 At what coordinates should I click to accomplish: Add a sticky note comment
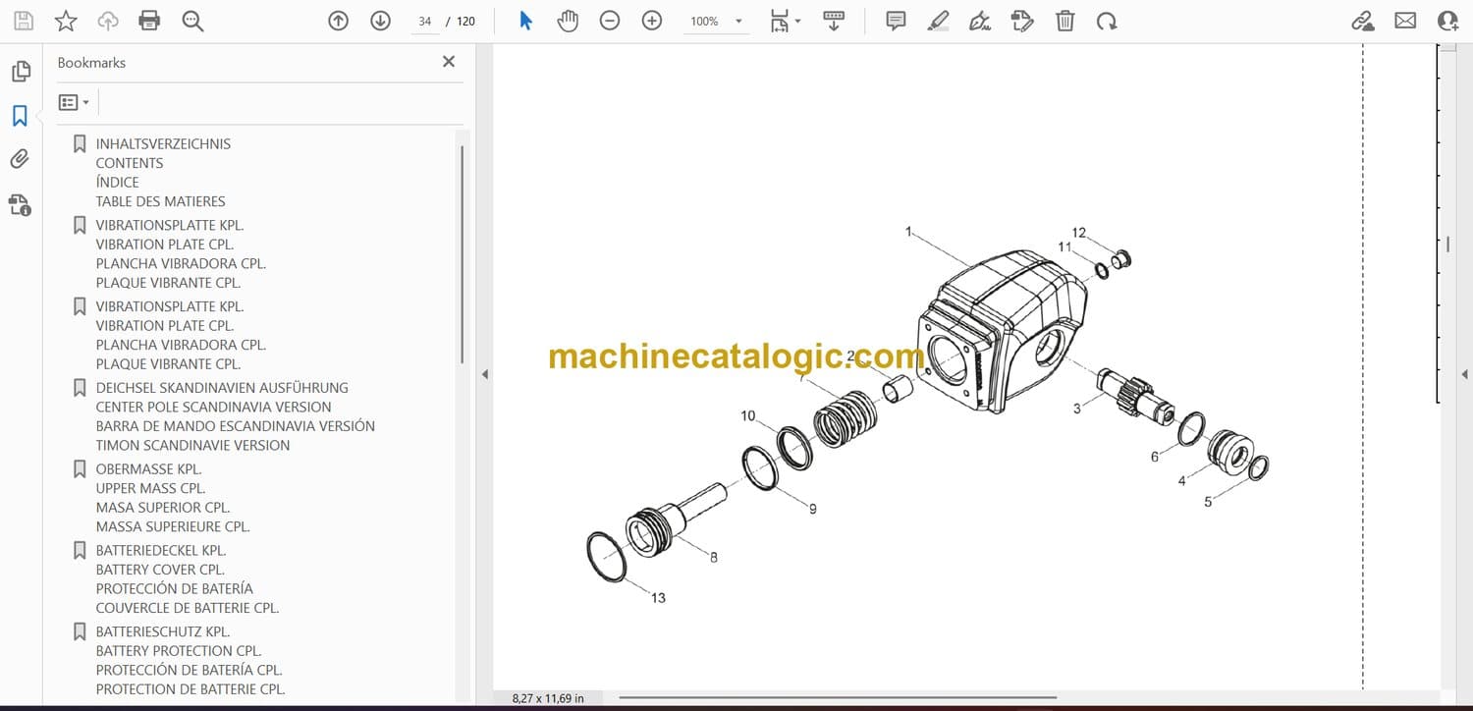[x=896, y=21]
